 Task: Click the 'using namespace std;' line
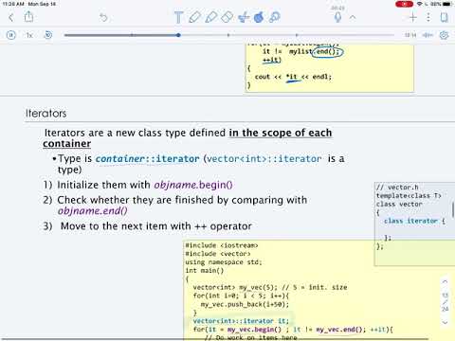tap(224, 262)
